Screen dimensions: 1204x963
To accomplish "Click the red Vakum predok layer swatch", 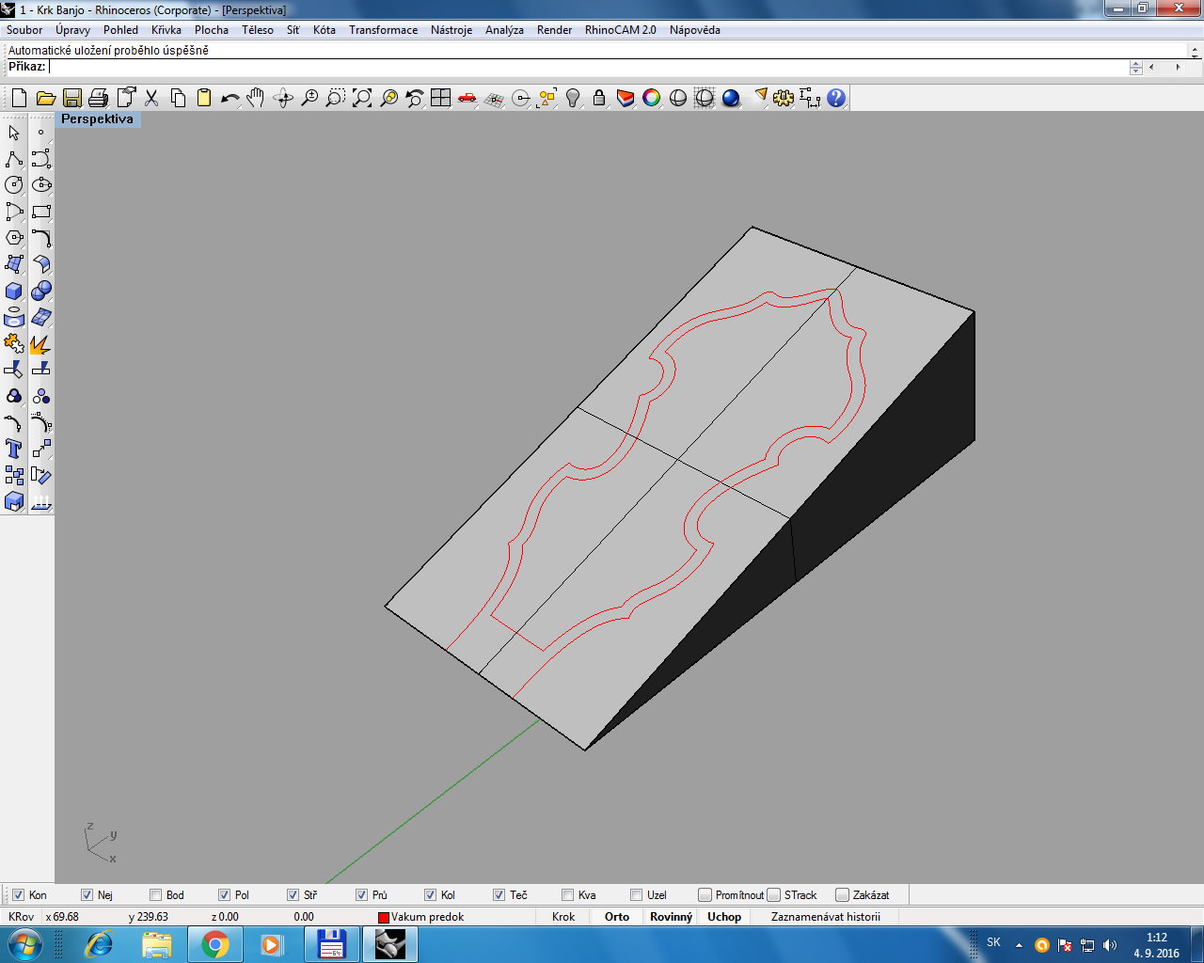I will pos(384,918).
